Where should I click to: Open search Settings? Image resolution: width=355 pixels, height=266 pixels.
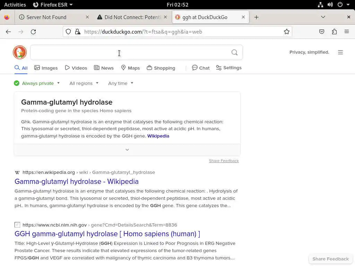click(229, 68)
